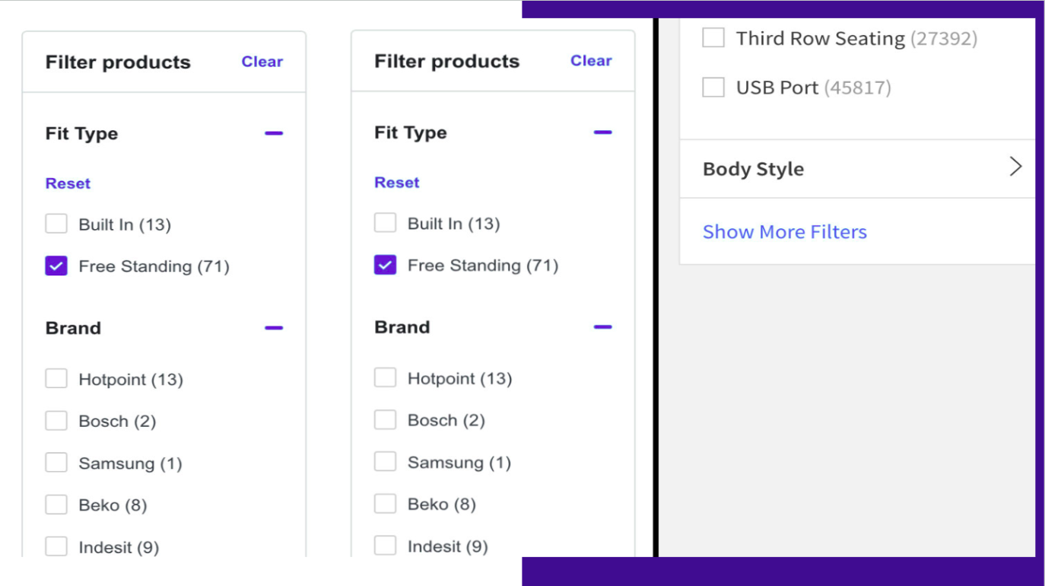Collapse the Fit Type section in right panel

602,132
